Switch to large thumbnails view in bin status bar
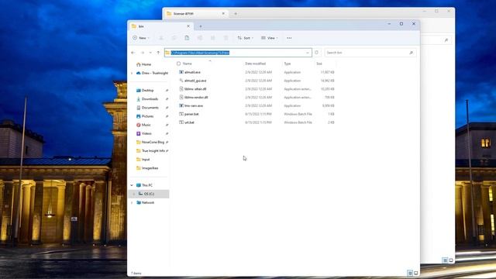 point(416,273)
